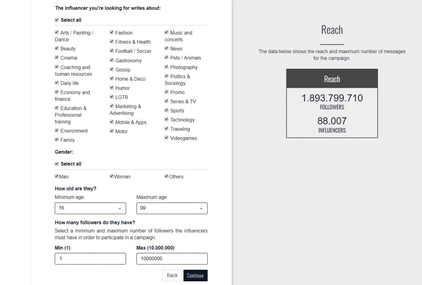
Task: Toggle the Beauty checkbox
Action: 56,48
